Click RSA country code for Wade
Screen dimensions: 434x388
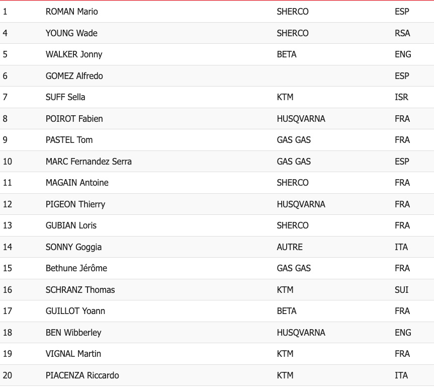pos(402,33)
